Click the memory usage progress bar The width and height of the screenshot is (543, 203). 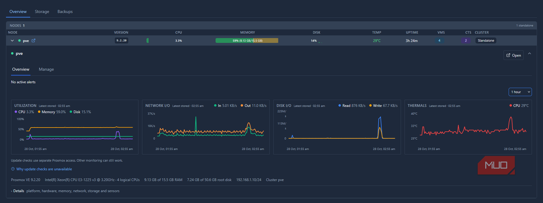(x=247, y=41)
